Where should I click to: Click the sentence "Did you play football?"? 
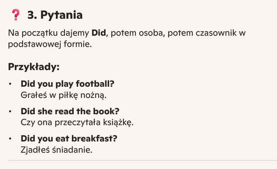coord(67,84)
